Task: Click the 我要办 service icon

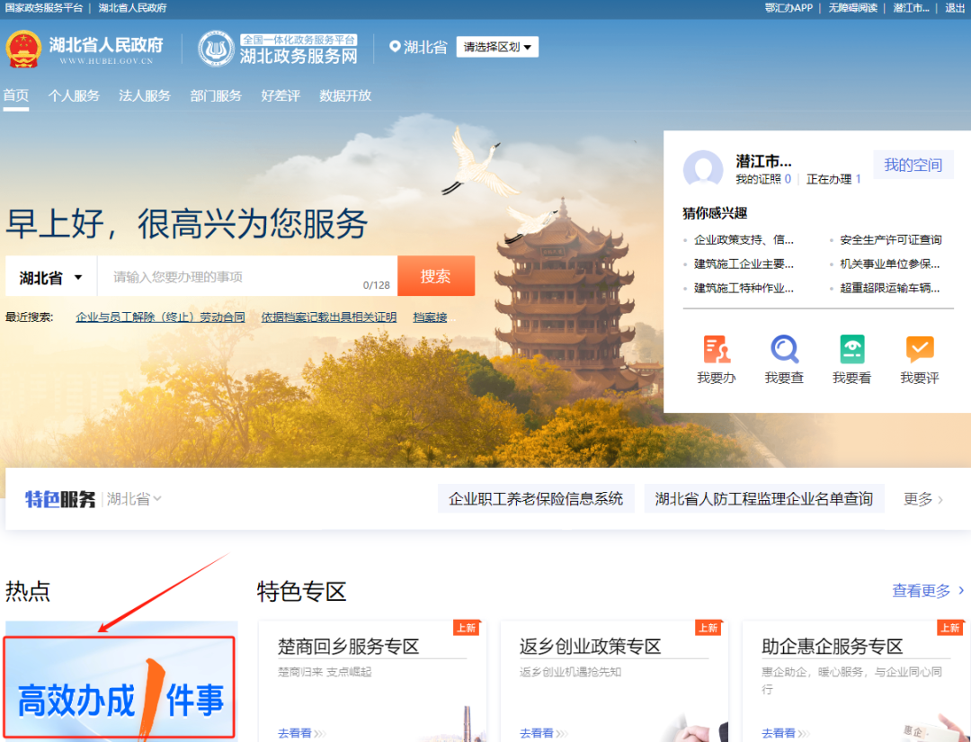Action: coord(717,349)
